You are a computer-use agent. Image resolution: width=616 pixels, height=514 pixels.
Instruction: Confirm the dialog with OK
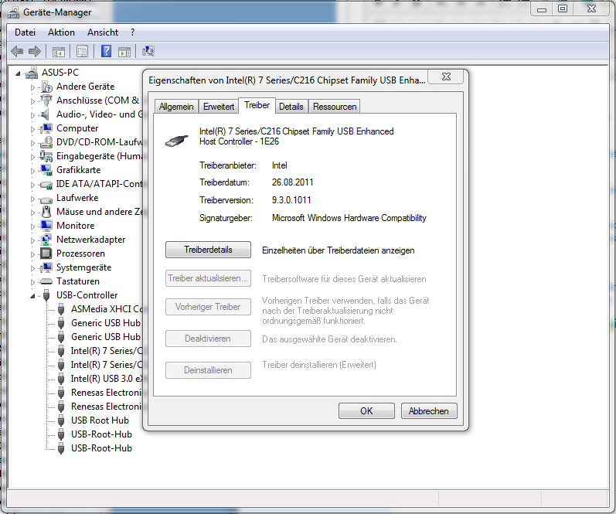[366, 410]
